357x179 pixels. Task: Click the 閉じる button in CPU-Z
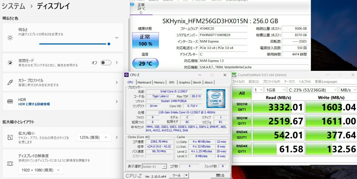220,175
